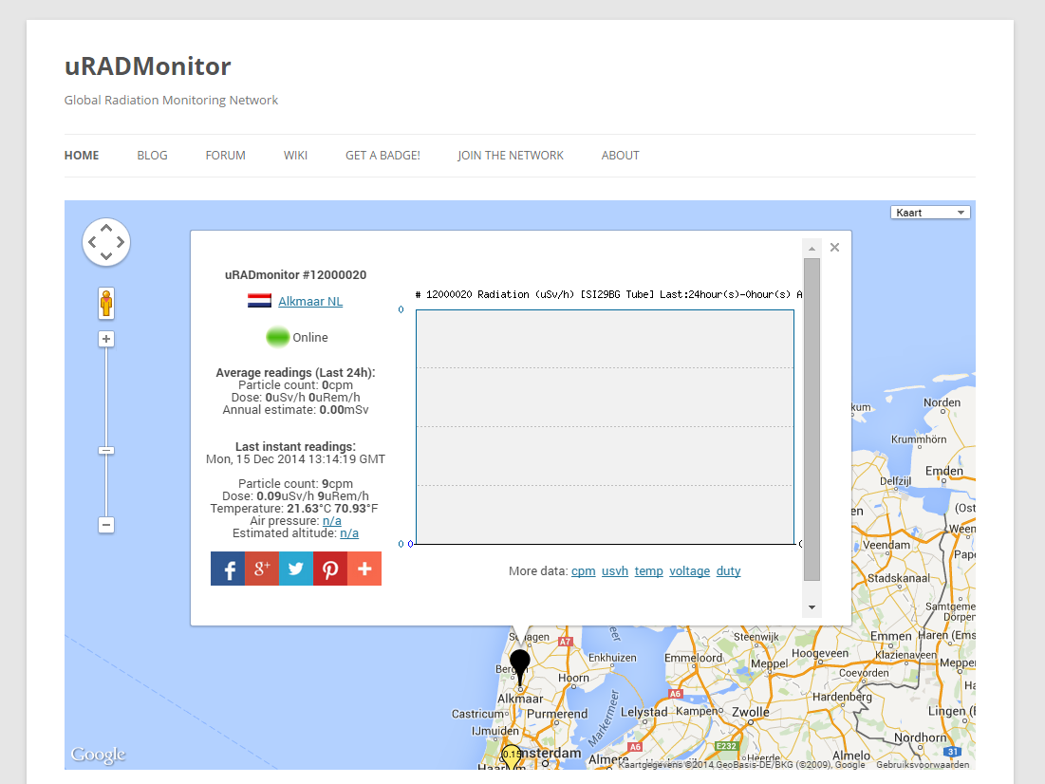Viewport: 1045px width, 784px height.
Task: Share on Pinterest icon
Action: pos(330,569)
